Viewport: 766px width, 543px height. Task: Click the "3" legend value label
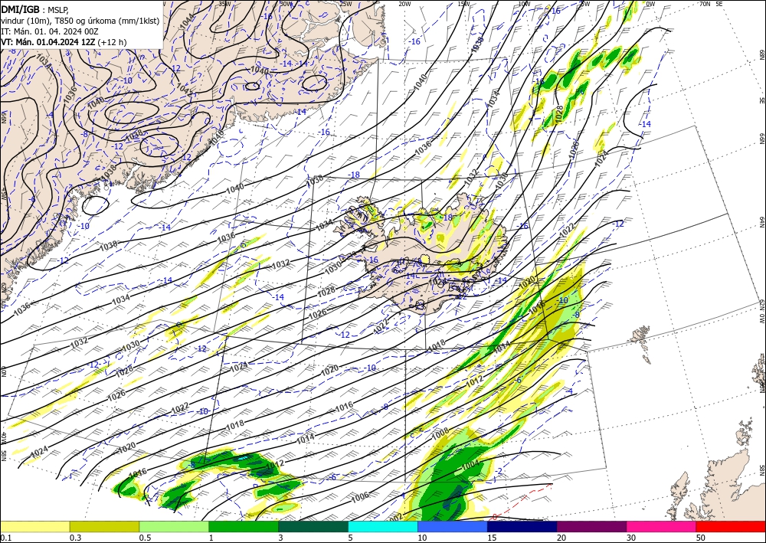280,538
